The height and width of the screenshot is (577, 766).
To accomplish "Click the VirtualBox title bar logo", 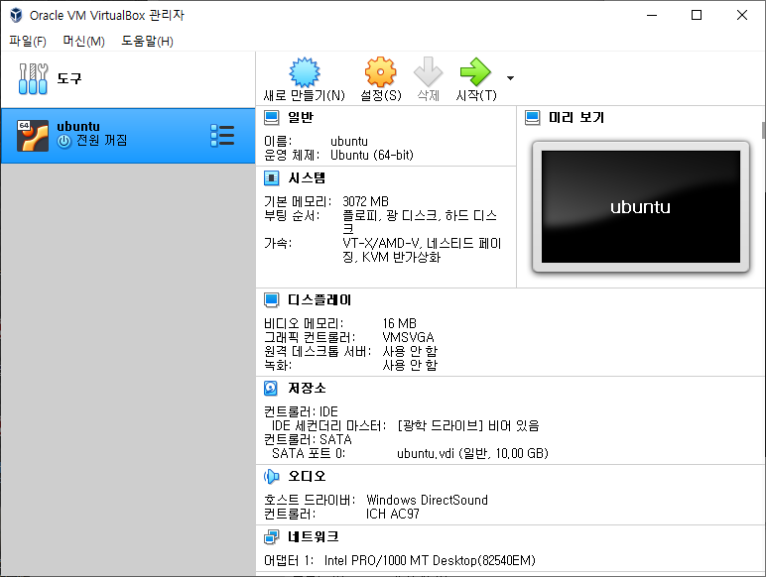I will click(x=16, y=15).
